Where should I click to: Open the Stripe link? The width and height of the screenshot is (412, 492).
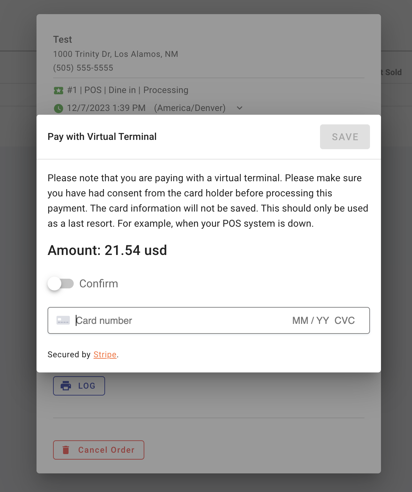tap(105, 354)
